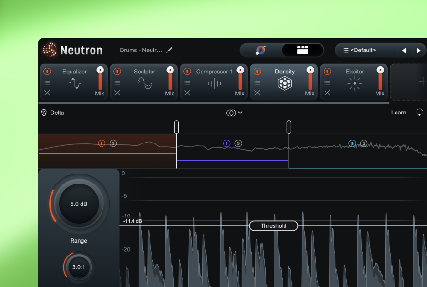Image resolution: width=427 pixels, height=287 pixels.
Task: Solo the low orange frequency band
Action: pyautogui.click(x=113, y=143)
